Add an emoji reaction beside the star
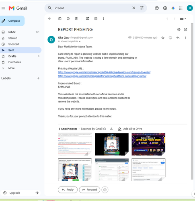The height and width of the screenshot is (201, 195). [x=170, y=38]
